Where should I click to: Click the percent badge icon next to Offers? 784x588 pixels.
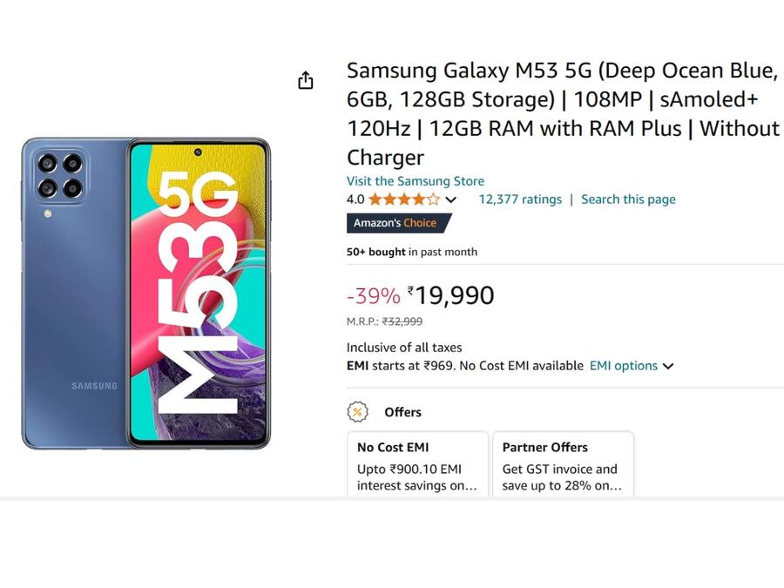356,411
